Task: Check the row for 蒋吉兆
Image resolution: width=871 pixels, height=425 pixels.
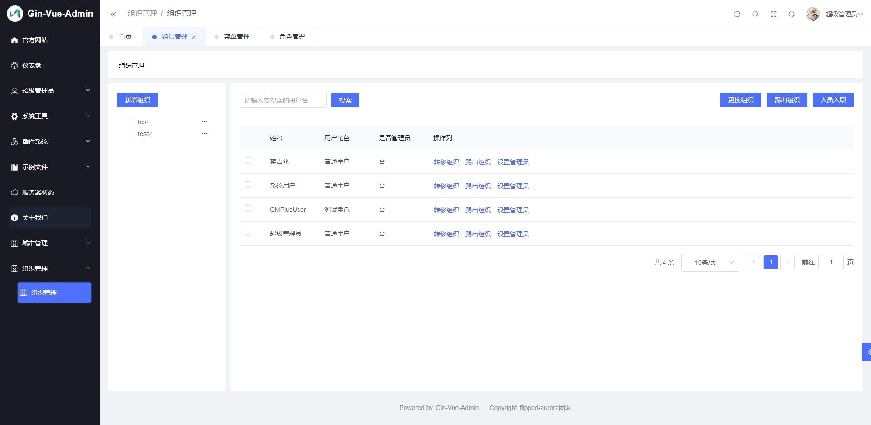Action: click(248, 161)
